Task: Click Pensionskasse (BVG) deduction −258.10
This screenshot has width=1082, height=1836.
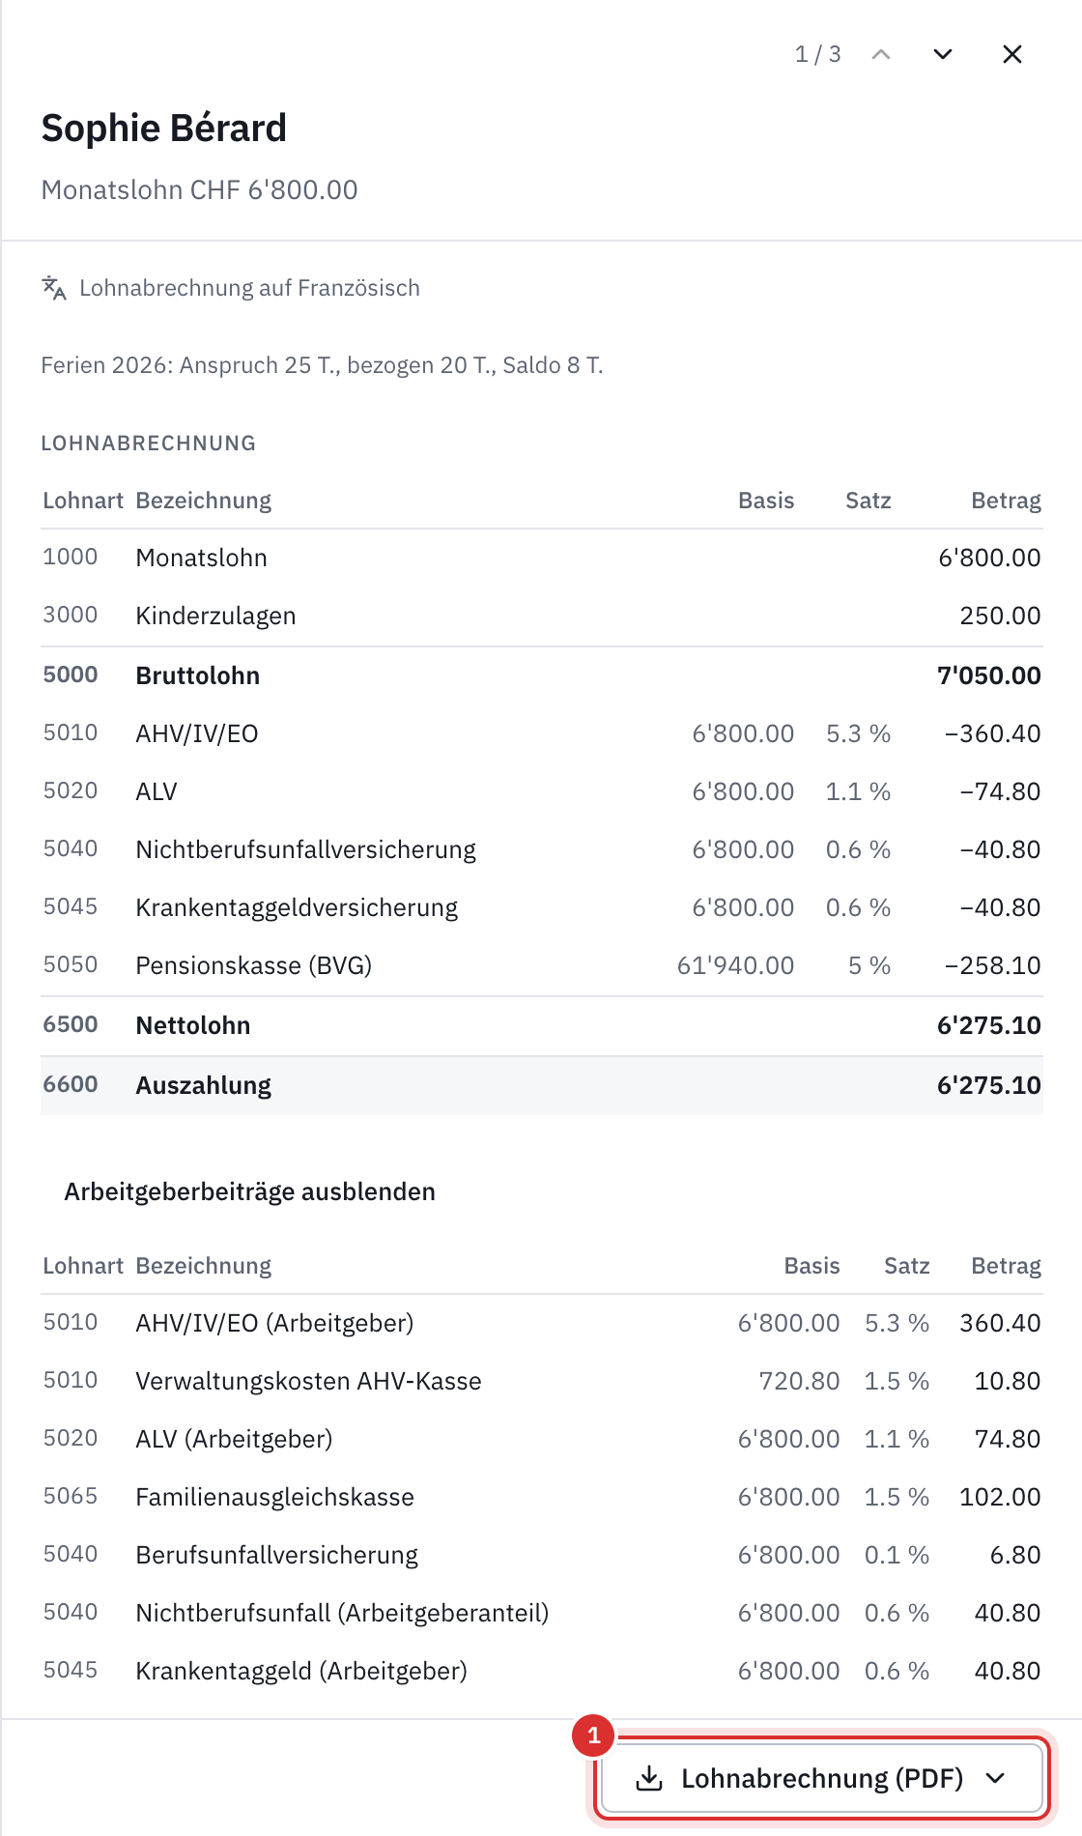Action: click(x=992, y=965)
